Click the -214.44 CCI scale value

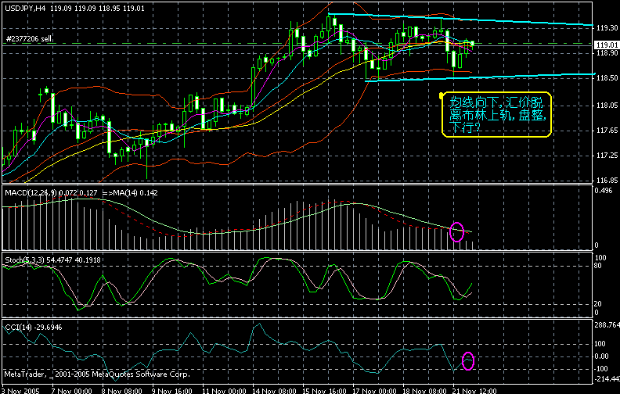pyautogui.click(x=607, y=379)
